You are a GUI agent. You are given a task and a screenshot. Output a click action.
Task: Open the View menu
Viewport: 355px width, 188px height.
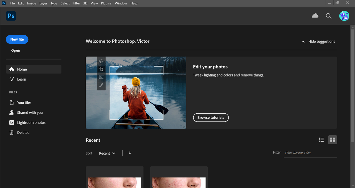(x=94, y=3)
